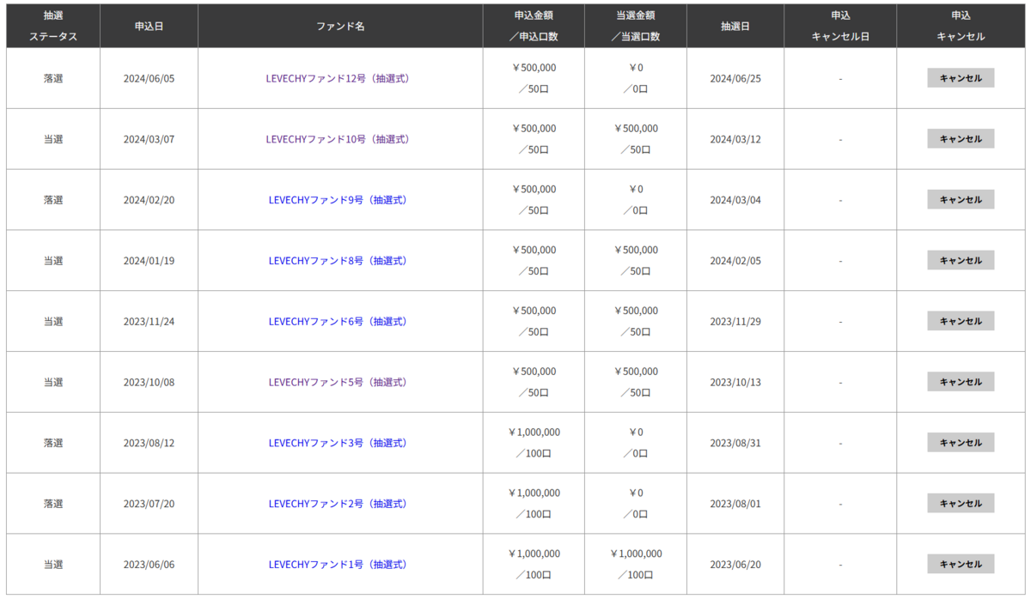Click キャンセル button for ファンド5号 row

point(961,382)
